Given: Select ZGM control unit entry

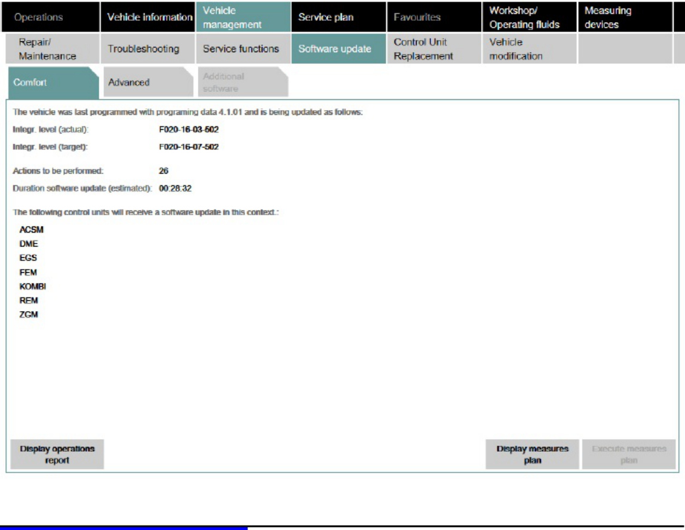Looking at the screenshot, I should coord(29,315).
